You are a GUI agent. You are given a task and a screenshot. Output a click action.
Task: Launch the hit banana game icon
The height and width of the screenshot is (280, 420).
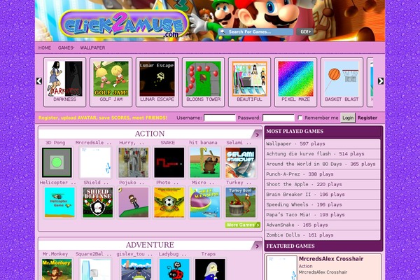pyautogui.click(x=205, y=162)
